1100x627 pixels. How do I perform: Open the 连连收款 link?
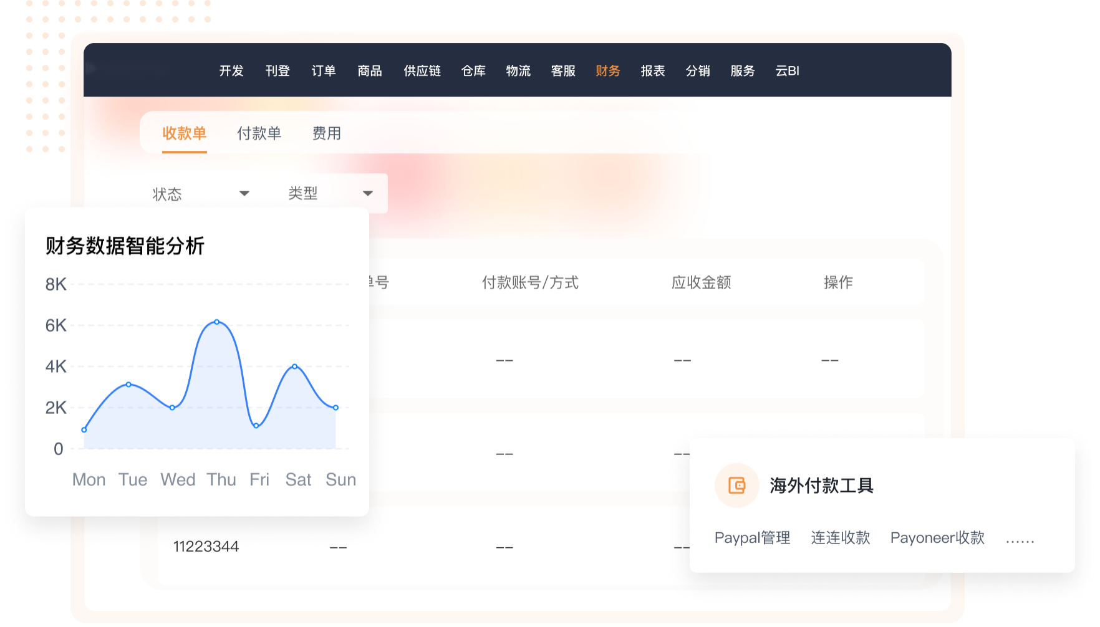point(840,538)
